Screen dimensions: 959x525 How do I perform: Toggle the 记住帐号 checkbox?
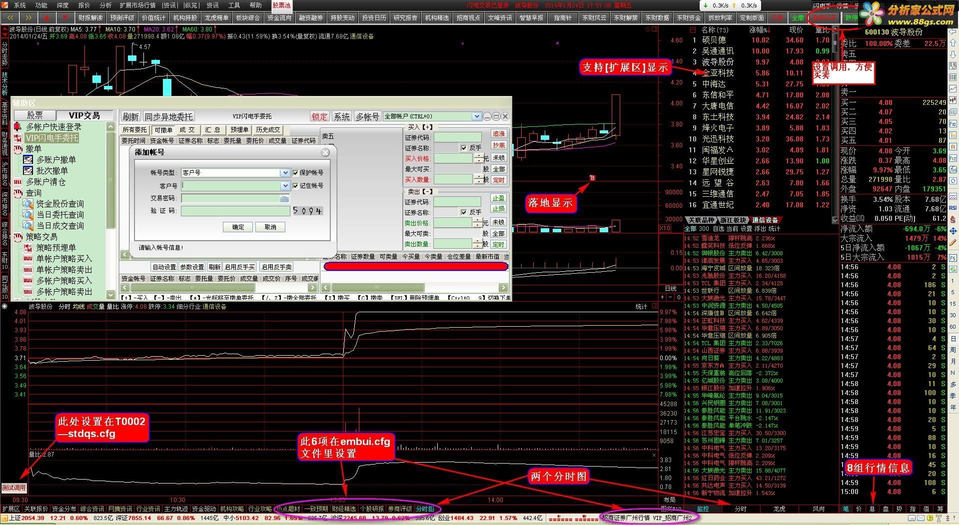click(x=295, y=185)
